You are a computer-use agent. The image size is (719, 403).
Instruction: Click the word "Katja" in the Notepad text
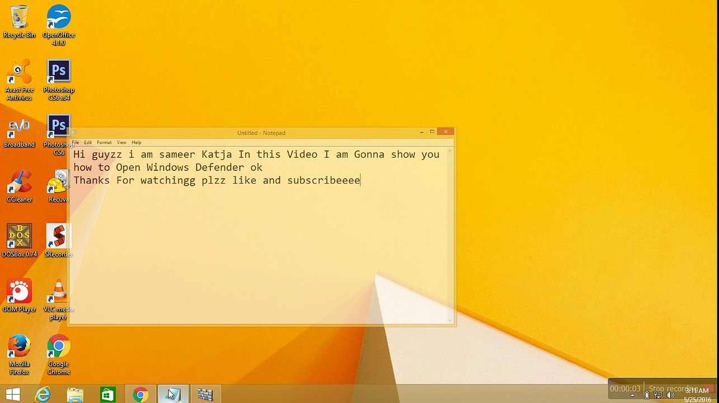(217, 154)
